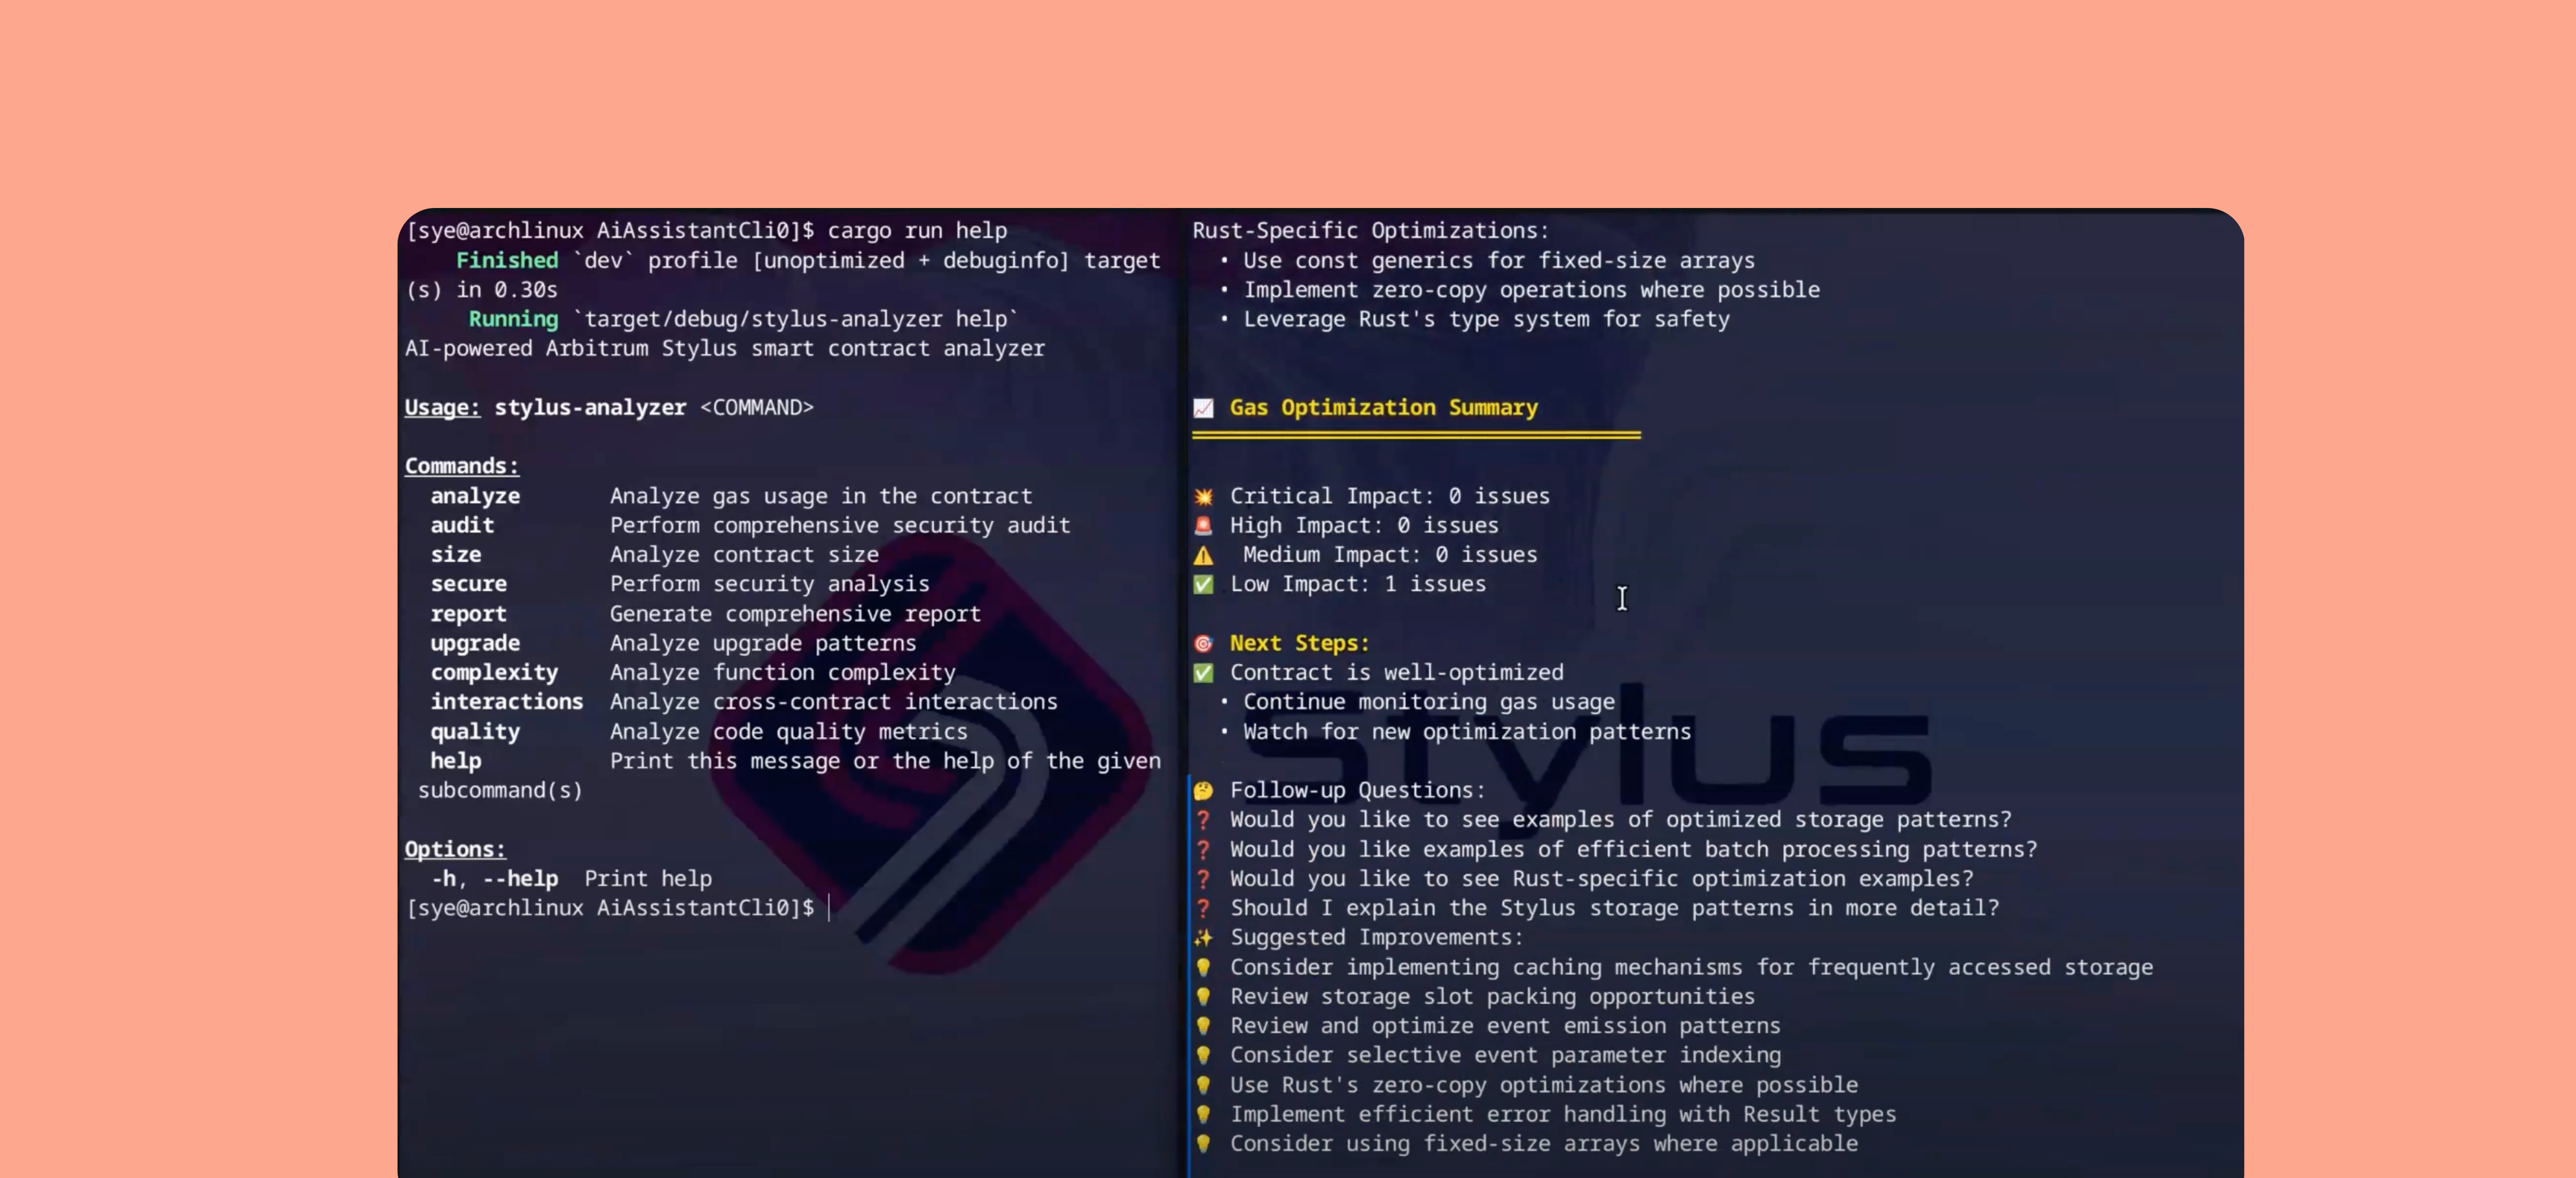
Task: Click the 'size' command name
Action: coord(456,554)
